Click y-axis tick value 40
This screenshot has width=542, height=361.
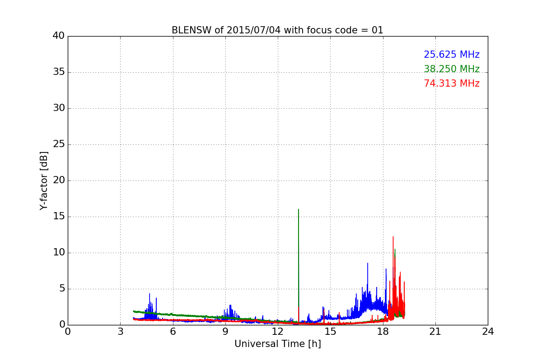(x=59, y=36)
